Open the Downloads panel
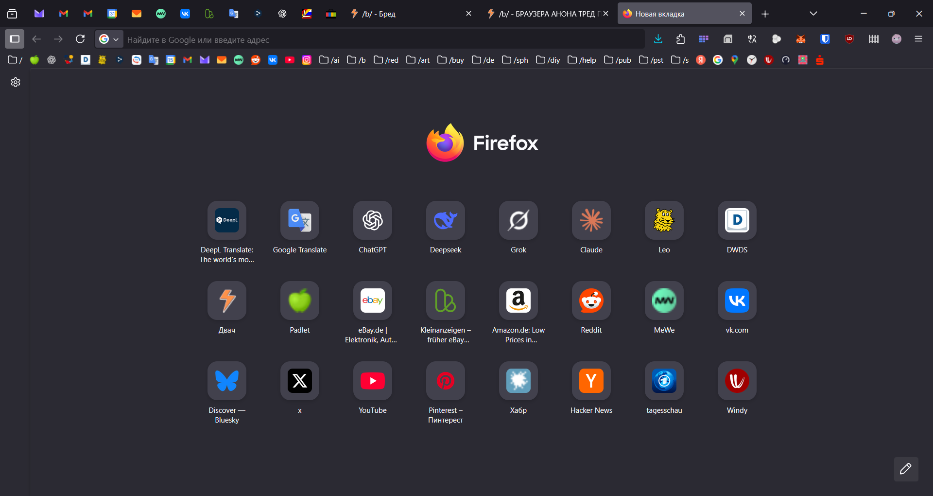 point(658,39)
